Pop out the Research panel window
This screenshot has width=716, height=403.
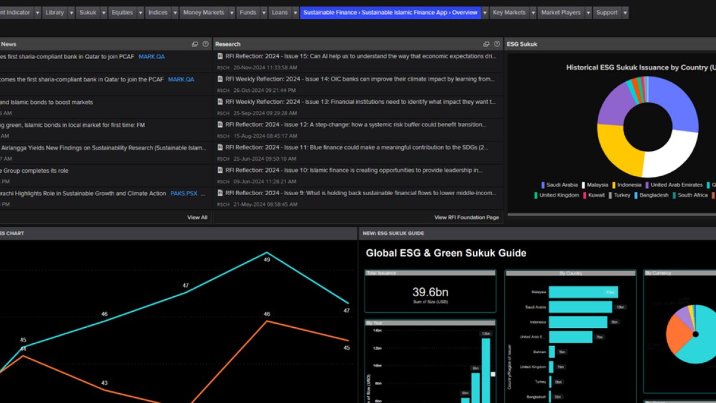point(486,44)
